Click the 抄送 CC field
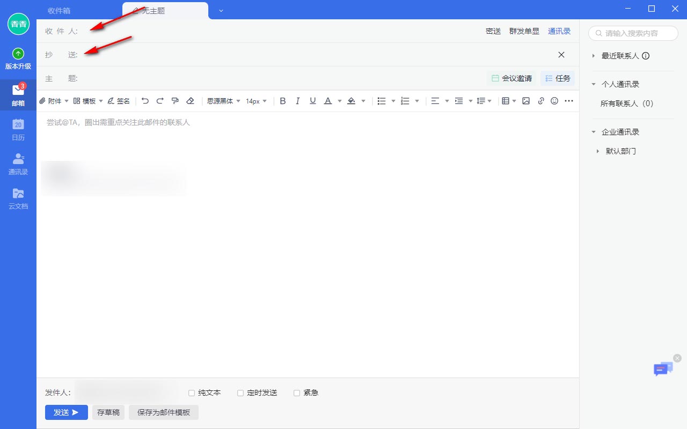The width and height of the screenshot is (687, 429). tap(317, 55)
